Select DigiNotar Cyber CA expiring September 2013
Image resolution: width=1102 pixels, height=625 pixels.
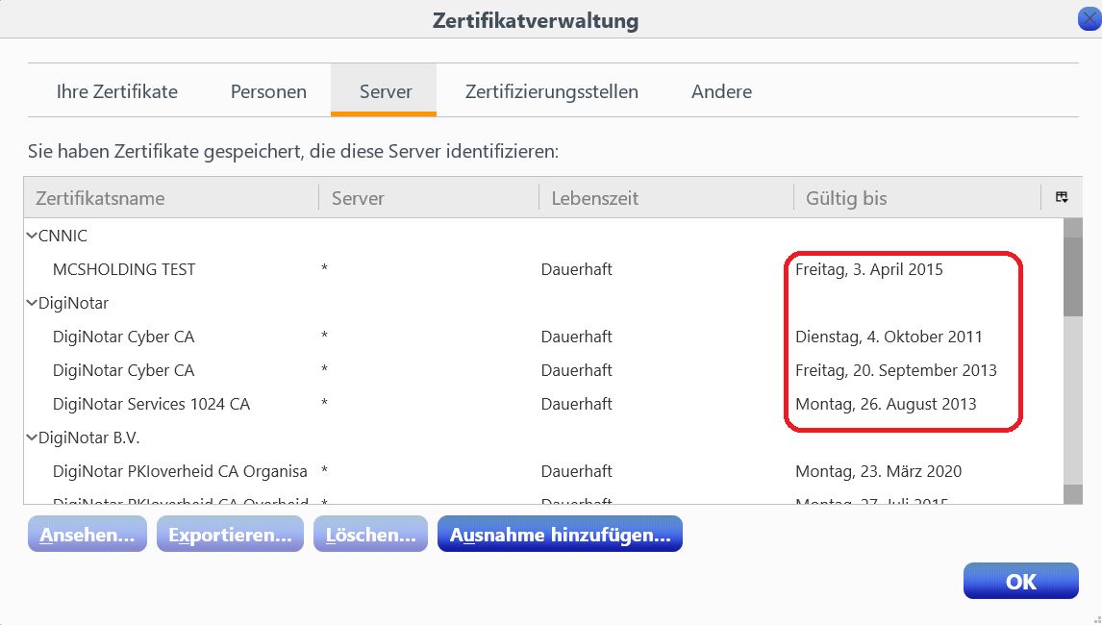point(543,370)
